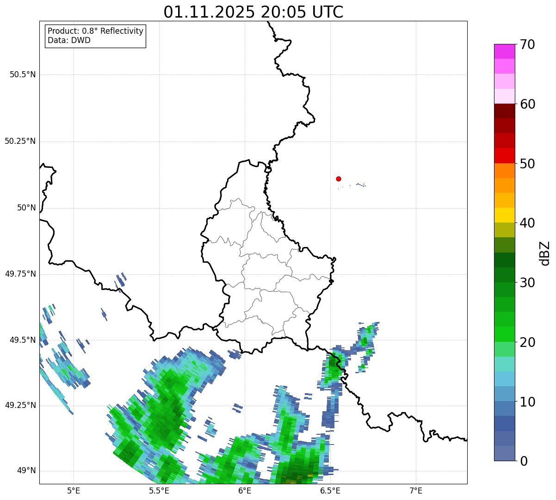Click the colorbar tick label '30'
The width and height of the screenshot is (556, 500).
tap(527, 283)
